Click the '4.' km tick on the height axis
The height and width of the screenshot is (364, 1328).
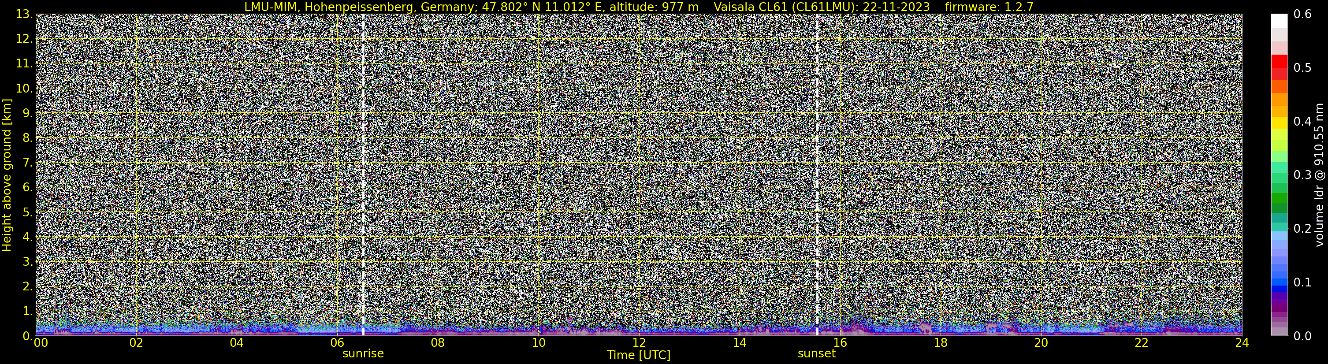point(27,237)
